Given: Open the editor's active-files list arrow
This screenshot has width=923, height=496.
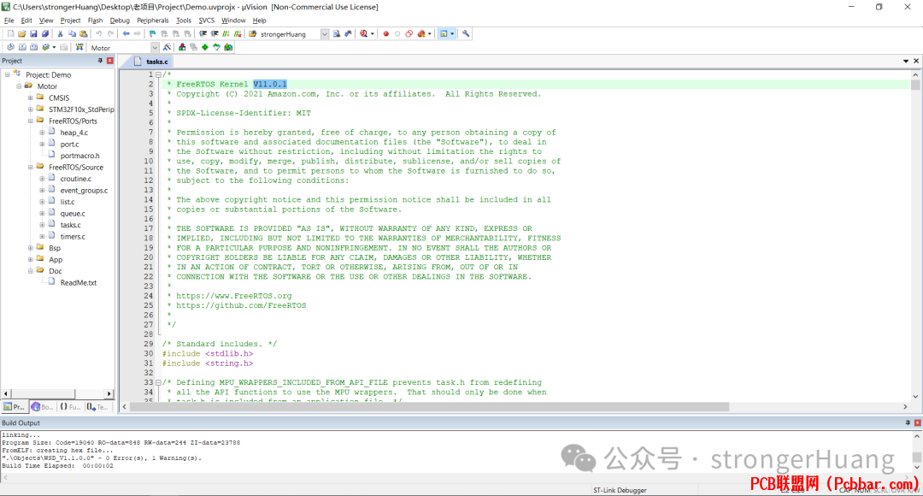Looking at the screenshot, I should tap(906, 62).
